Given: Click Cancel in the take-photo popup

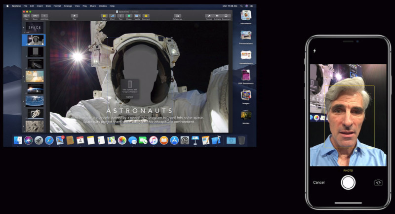Looking at the screenshot, I should point(130,97).
